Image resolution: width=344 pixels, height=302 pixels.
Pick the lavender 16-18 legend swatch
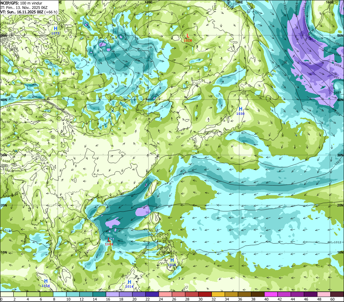[x=112, y=294]
